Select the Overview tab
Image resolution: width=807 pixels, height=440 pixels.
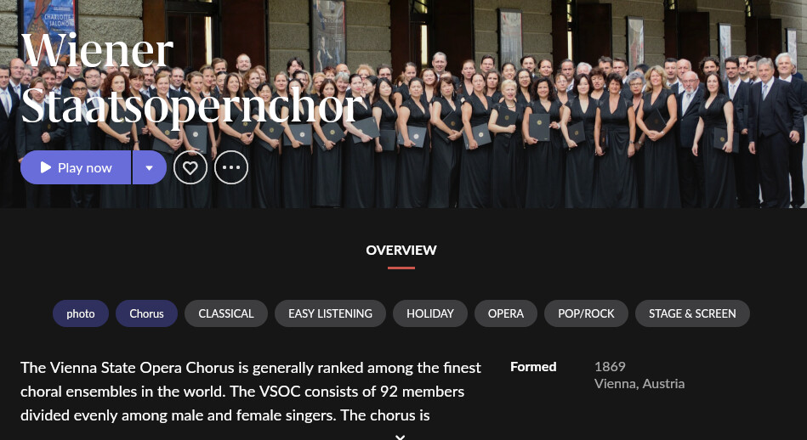tap(401, 251)
